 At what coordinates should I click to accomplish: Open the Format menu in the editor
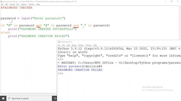(x=12, y=4)
